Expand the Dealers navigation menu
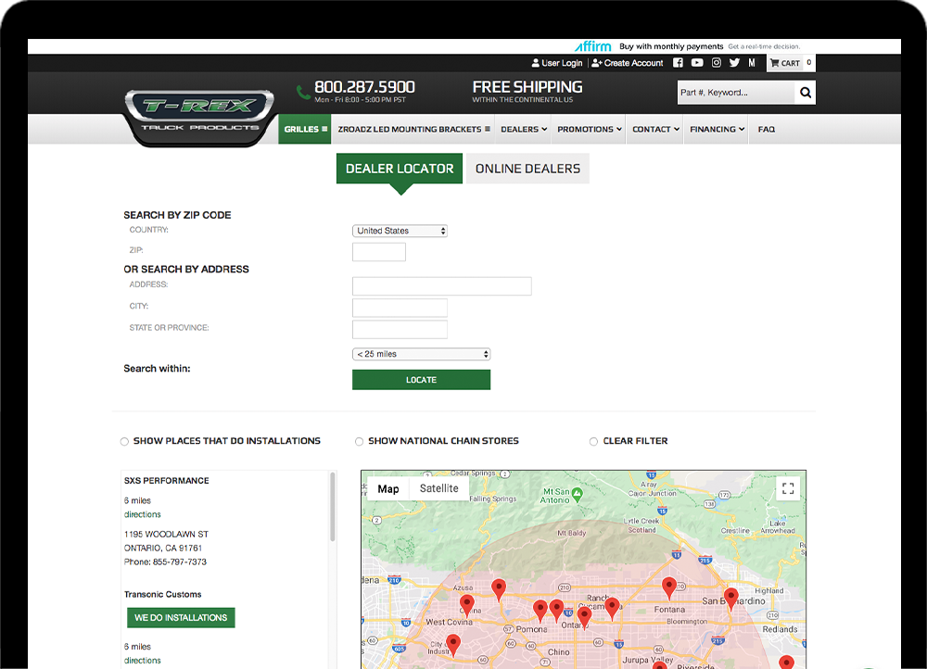Viewport: 927px width, 669px height. click(524, 130)
